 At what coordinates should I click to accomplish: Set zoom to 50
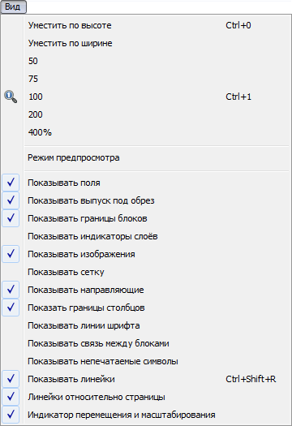pyautogui.click(x=145, y=61)
